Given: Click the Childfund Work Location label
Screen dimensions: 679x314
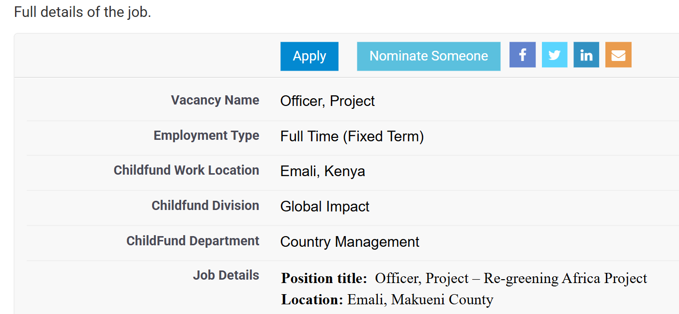Looking at the screenshot, I should pyautogui.click(x=186, y=170).
